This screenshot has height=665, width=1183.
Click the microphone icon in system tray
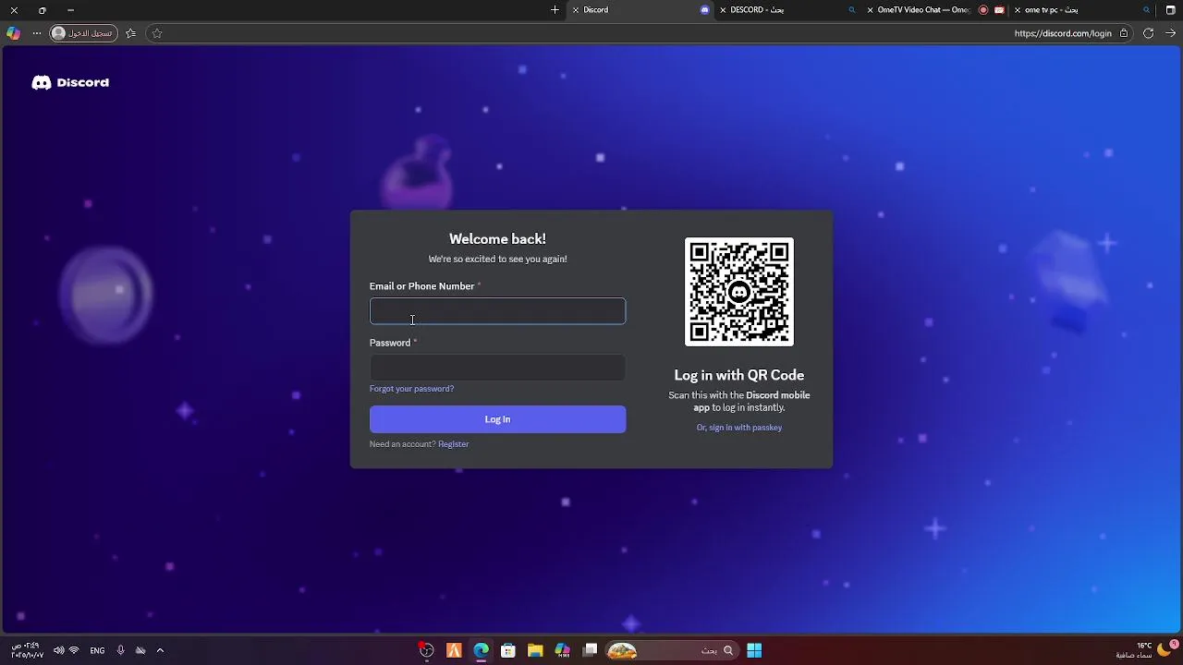coord(121,650)
